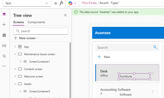Image resolution: width=164 pixels, height=98 pixels.
Task: Collapse the ScreenContainer5 node
Action: (20, 91)
